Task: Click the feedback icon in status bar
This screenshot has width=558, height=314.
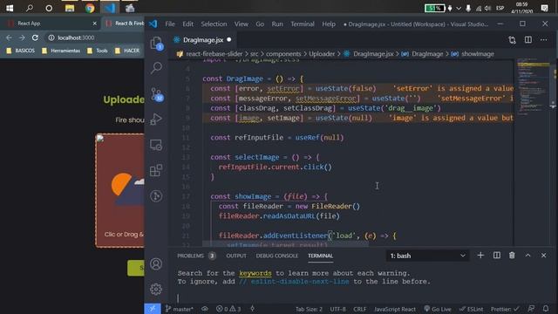Action: pos(531,309)
